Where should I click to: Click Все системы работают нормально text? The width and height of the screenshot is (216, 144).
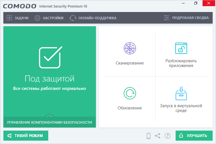[50, 88]
